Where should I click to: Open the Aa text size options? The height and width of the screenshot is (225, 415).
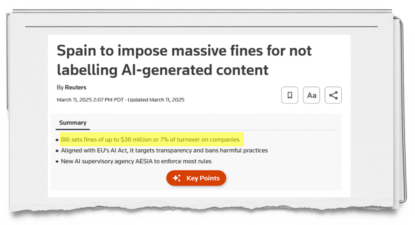click(311, 95)
